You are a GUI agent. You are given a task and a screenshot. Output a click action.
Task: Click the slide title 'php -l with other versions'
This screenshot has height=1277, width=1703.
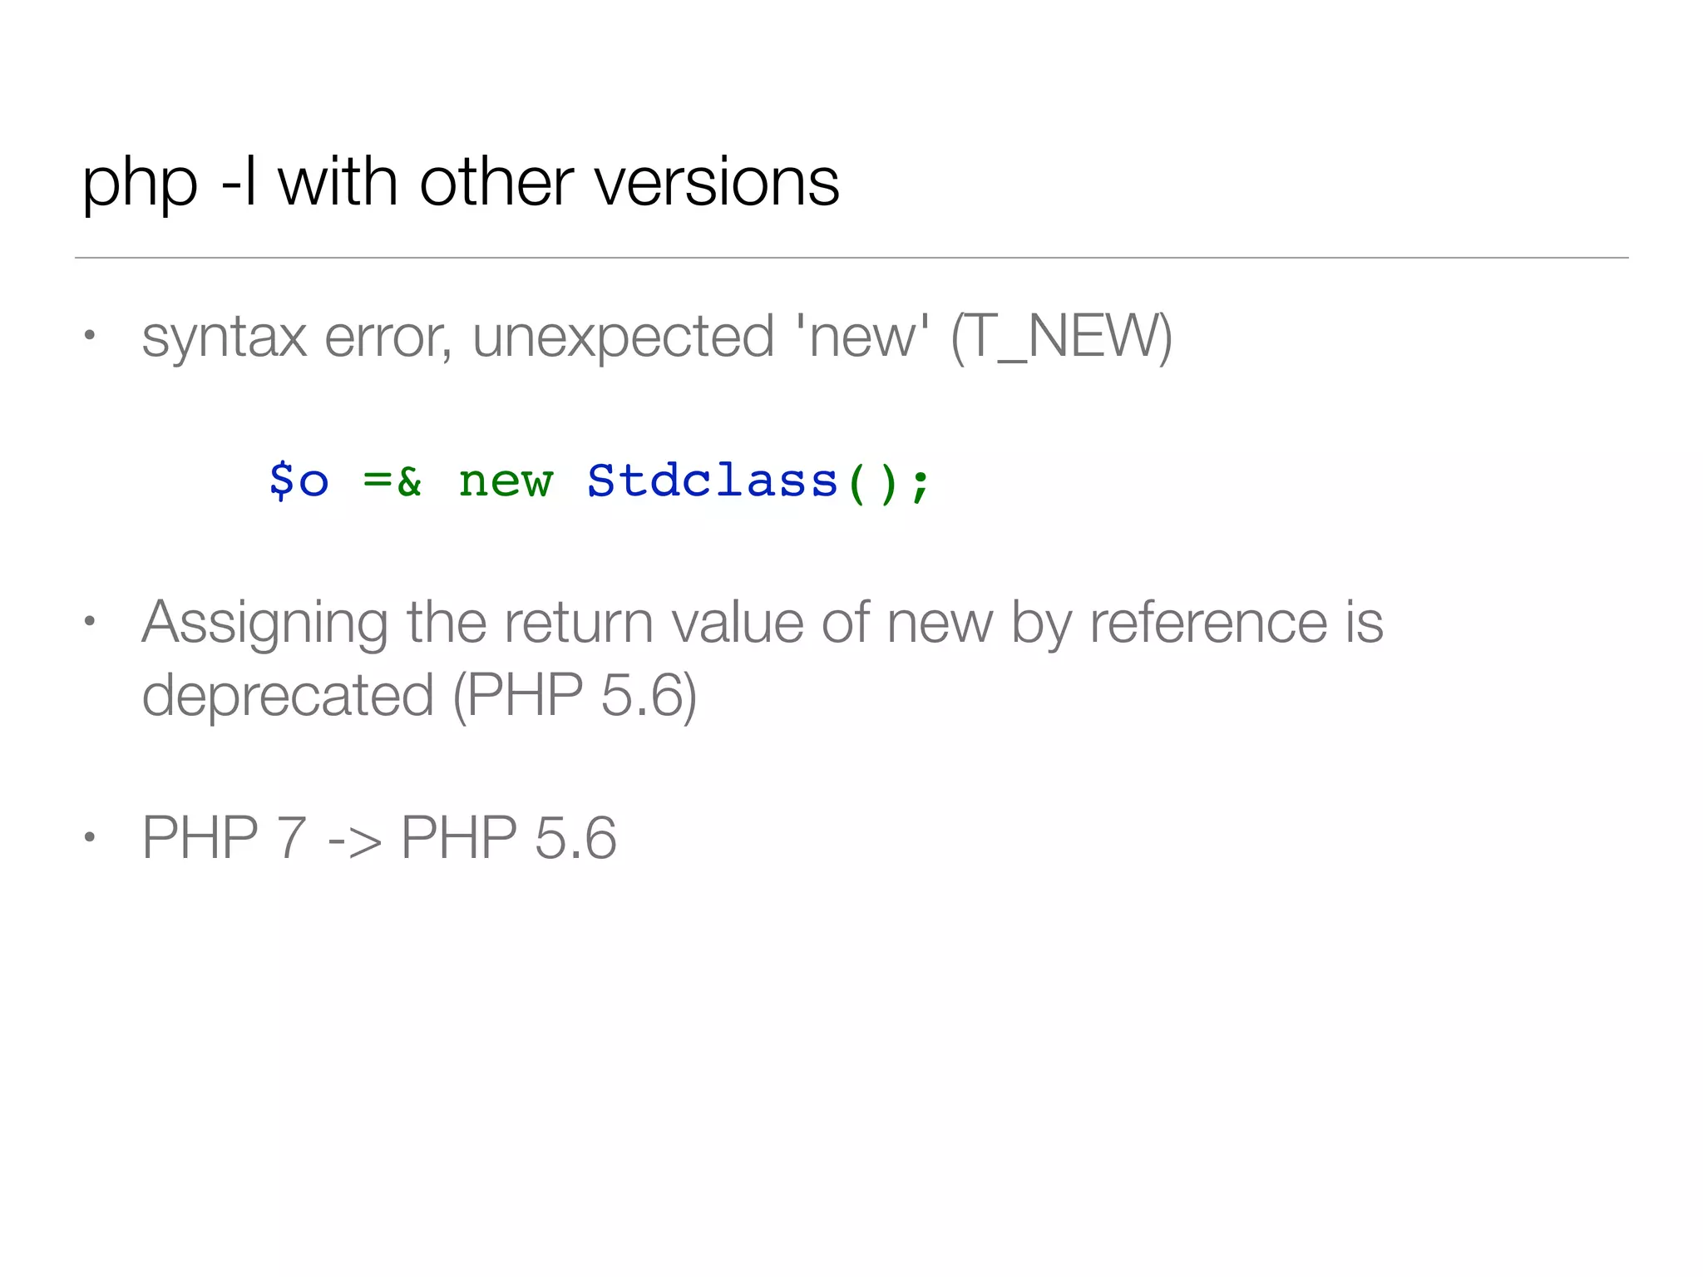point(460,182)
